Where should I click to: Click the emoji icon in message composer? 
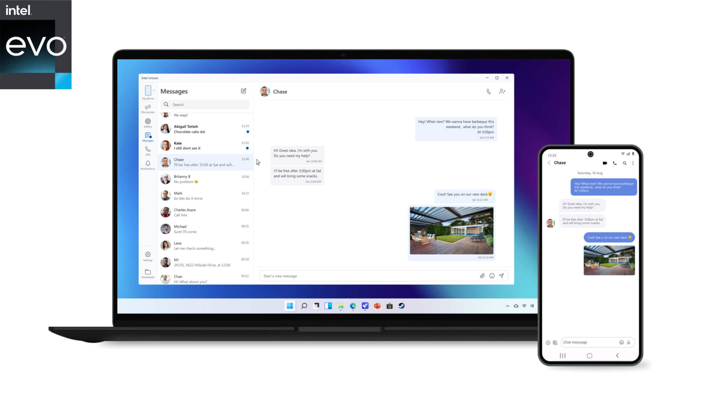[x=492, y=275]
